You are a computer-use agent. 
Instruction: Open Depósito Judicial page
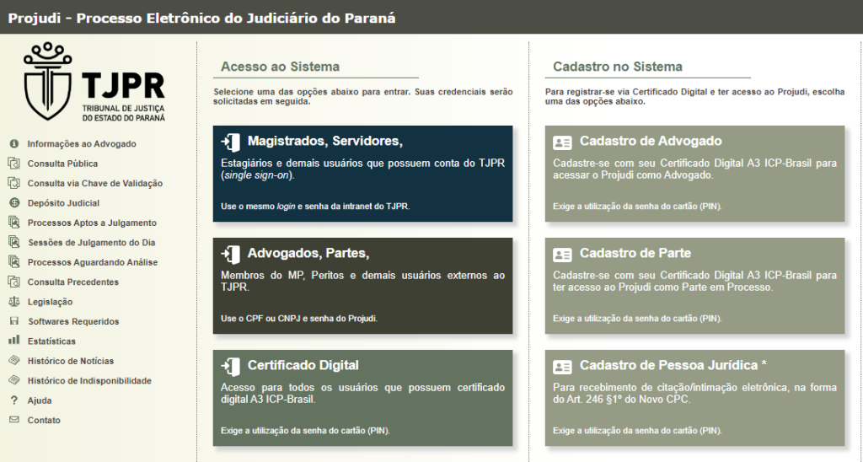point(63,203)
